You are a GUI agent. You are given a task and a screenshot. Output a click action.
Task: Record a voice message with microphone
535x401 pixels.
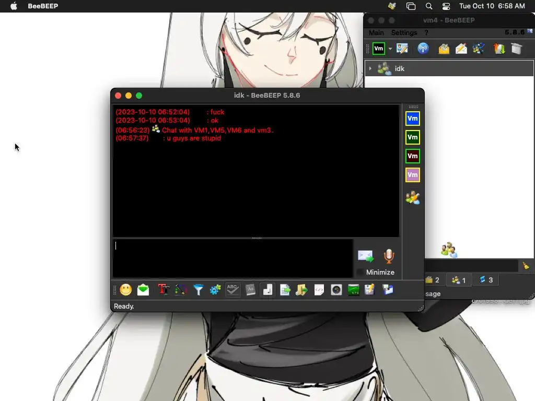(389, 256)
